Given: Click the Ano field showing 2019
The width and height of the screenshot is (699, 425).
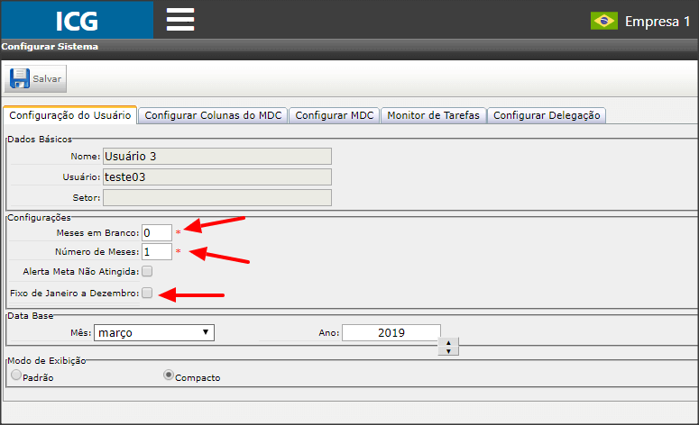Looking at the screenshot, I should 391,333.
